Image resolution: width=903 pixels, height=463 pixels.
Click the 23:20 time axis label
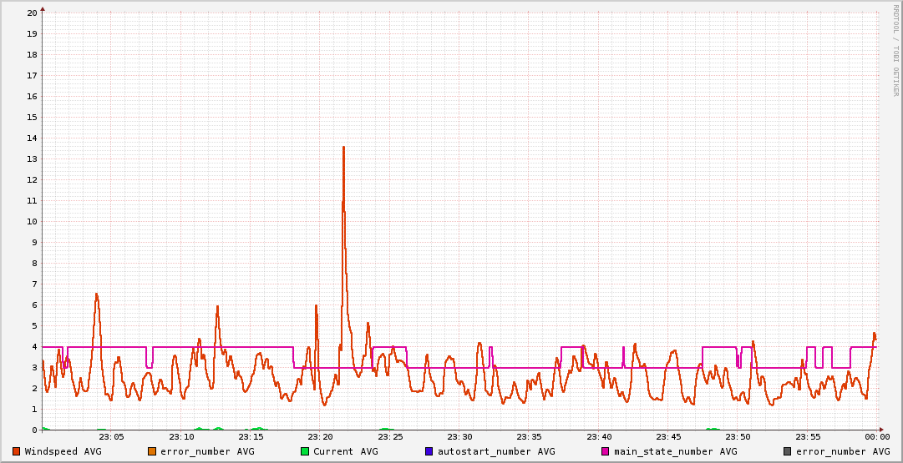coord(320,437)
